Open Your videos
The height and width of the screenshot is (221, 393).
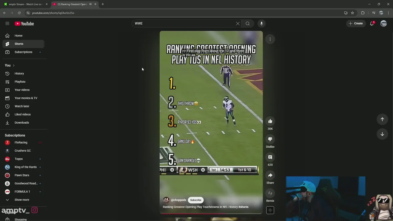tap(23, 90)
